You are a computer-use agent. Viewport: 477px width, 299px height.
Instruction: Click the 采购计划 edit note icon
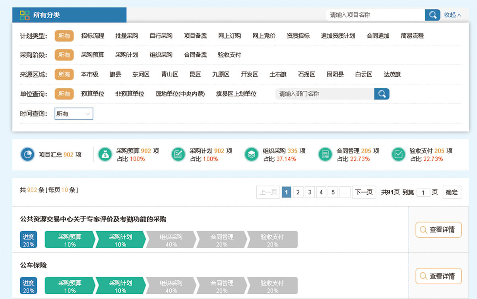coord(178,154)
